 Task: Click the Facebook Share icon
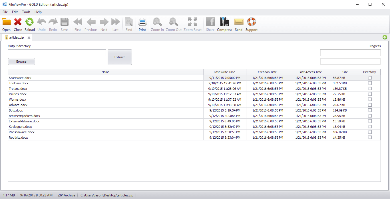pos(210,22)
